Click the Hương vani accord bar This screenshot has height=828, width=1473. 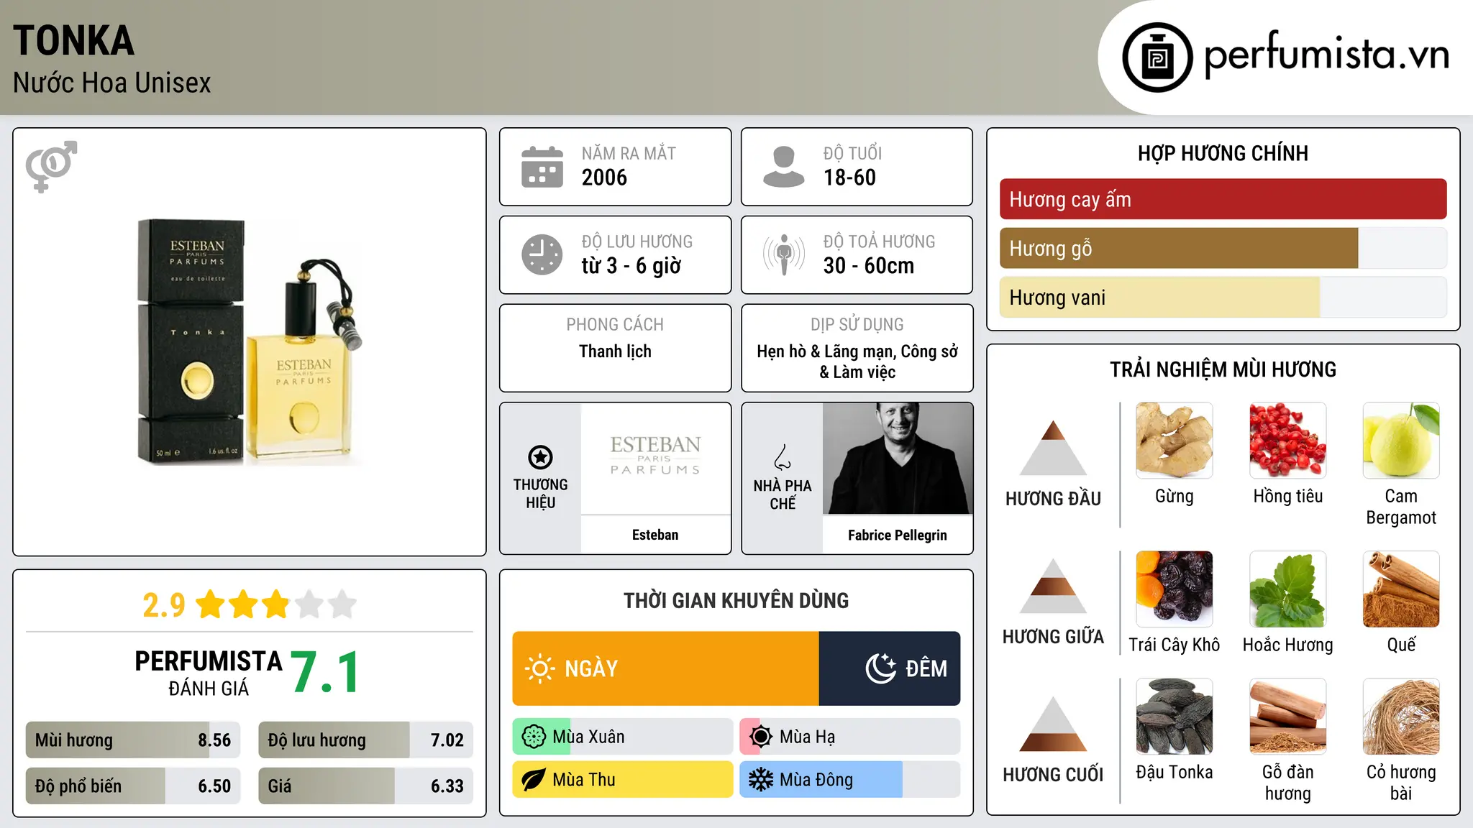1223,297
